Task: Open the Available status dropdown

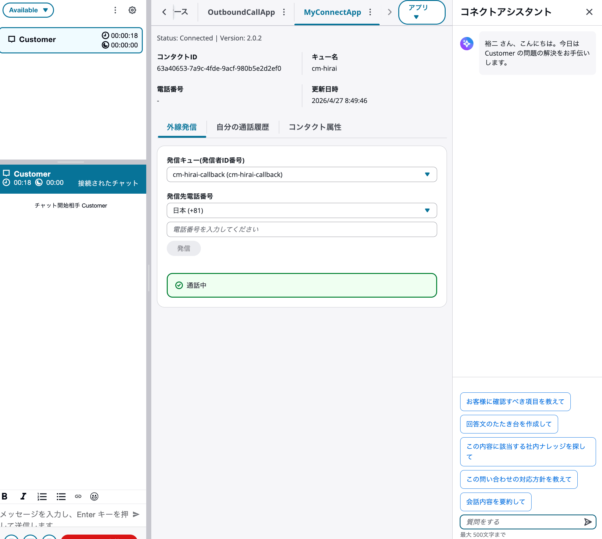Action: pyautogui.click(x=28, y=10)
